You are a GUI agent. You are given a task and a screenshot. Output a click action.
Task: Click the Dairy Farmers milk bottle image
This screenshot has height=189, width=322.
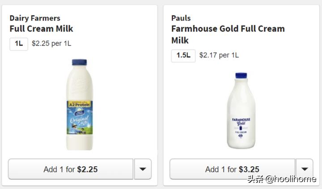80,105
